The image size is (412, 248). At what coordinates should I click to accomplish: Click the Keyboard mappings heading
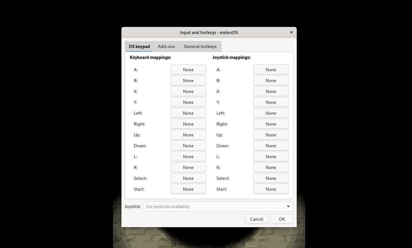(150, 58)
